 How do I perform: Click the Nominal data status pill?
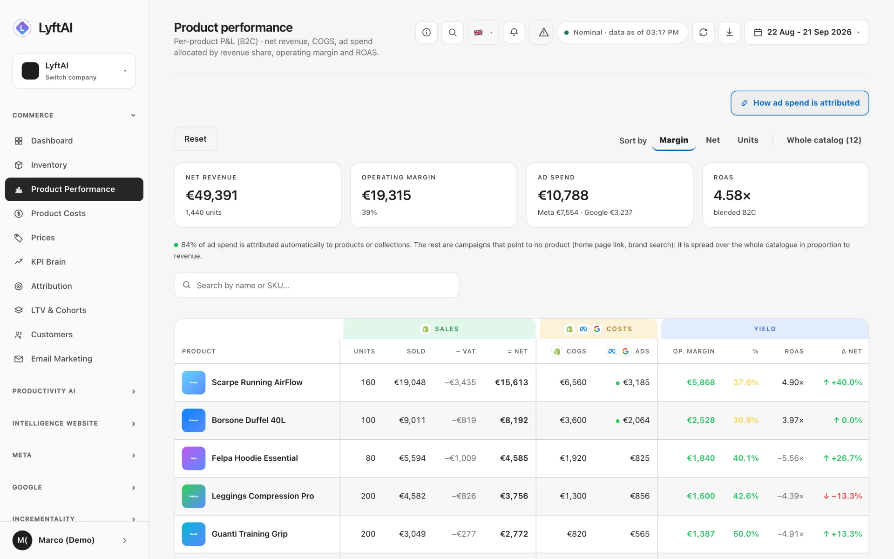pos(622,32)
